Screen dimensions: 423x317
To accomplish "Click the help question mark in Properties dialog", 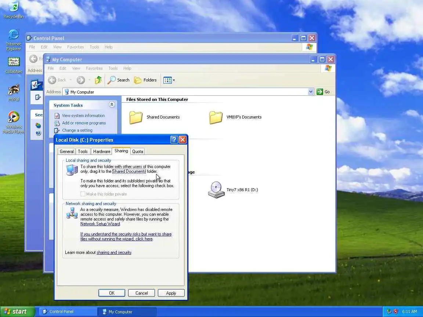I will tap(174, 140).
